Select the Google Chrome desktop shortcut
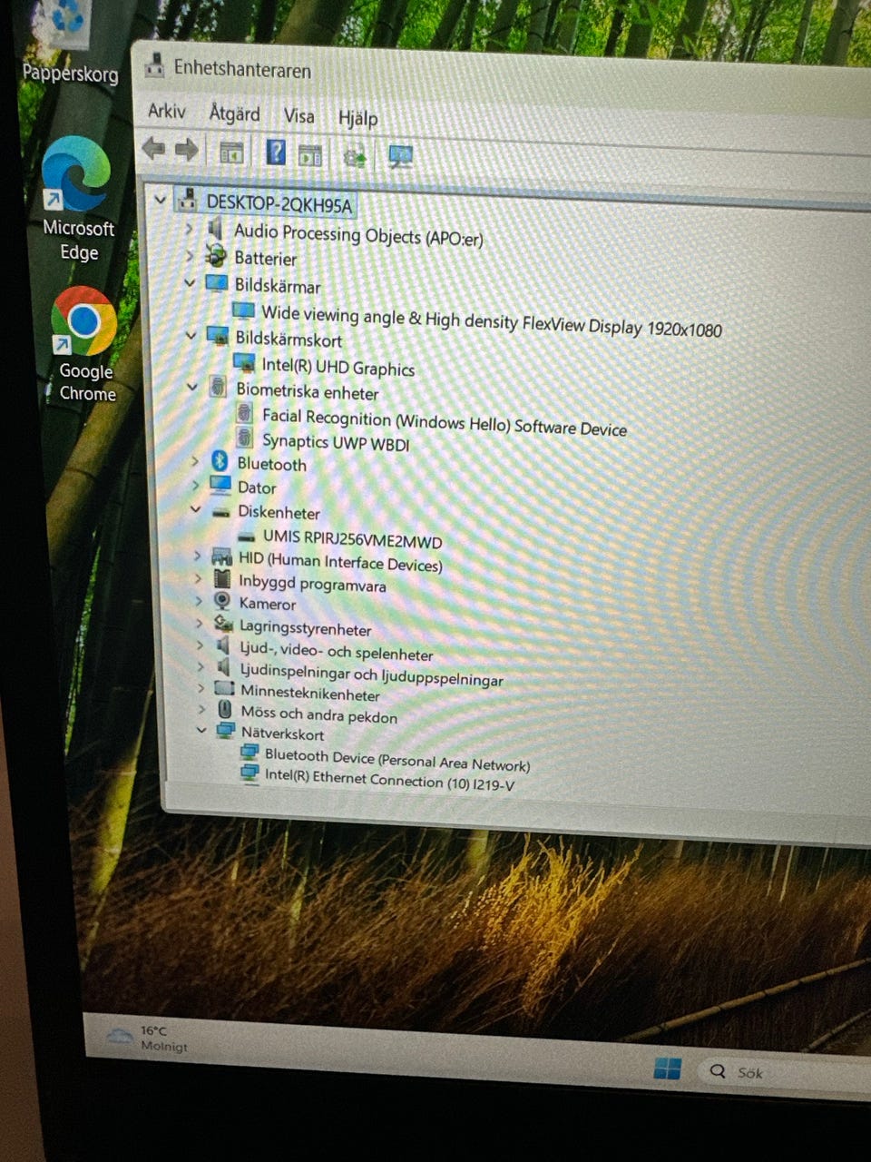 click(84, 345)
